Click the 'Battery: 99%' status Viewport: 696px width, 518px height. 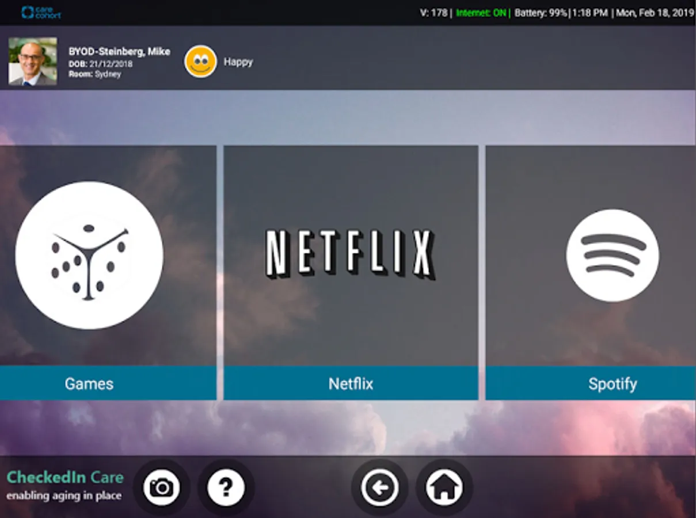pos(541,13)
